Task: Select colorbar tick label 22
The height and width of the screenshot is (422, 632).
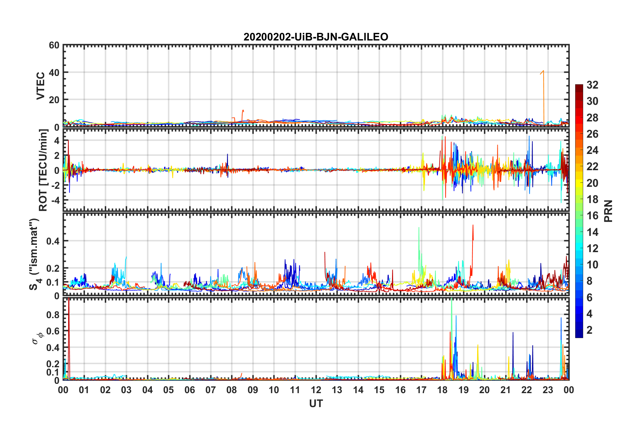Action: 592,167
